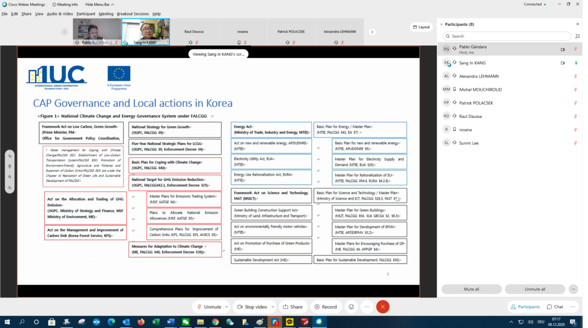The width and height of the screenshot is (588, 328).
Task: Toggle the Participants panel button
Action: click(525, 307)
